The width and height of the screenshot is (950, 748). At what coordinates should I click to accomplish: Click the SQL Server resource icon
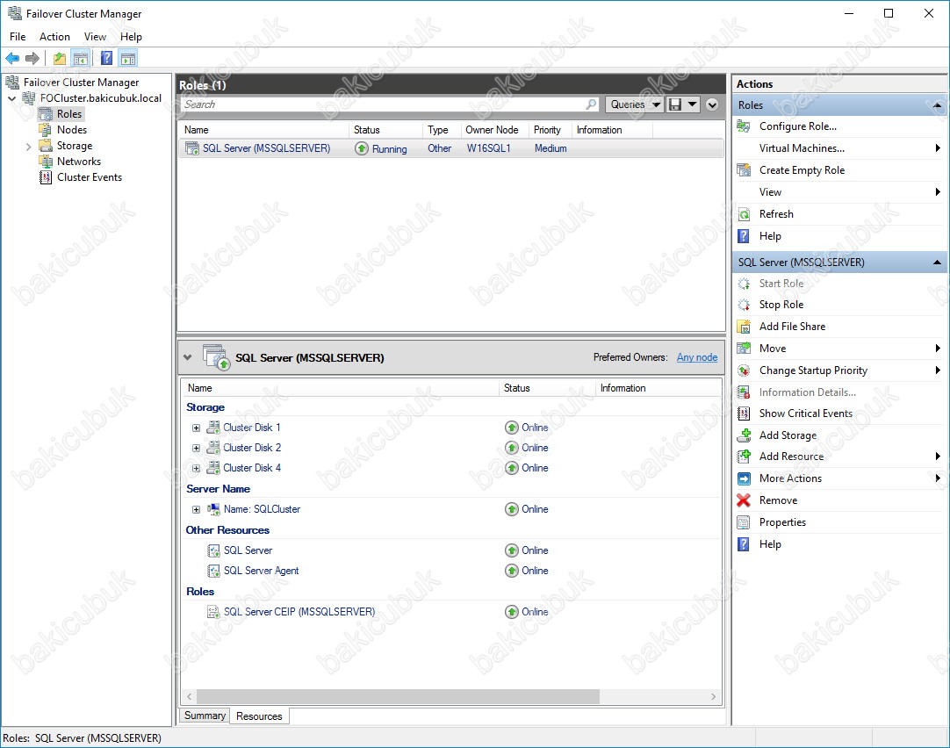pyautogui.click(x=213, y=550)
